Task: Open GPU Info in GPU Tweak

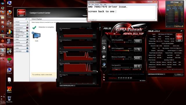Action: pos(104,65)
